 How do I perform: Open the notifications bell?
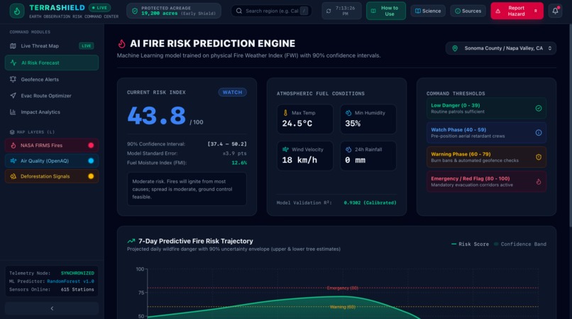555,11
